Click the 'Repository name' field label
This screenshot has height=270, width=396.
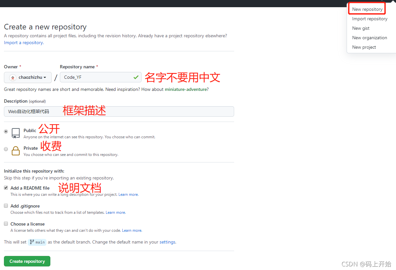(77, 67)
